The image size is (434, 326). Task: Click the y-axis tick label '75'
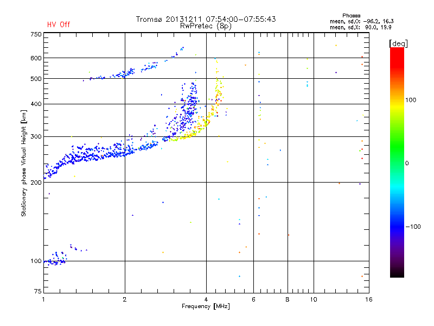pyautogui.click(x=38, y=291)
